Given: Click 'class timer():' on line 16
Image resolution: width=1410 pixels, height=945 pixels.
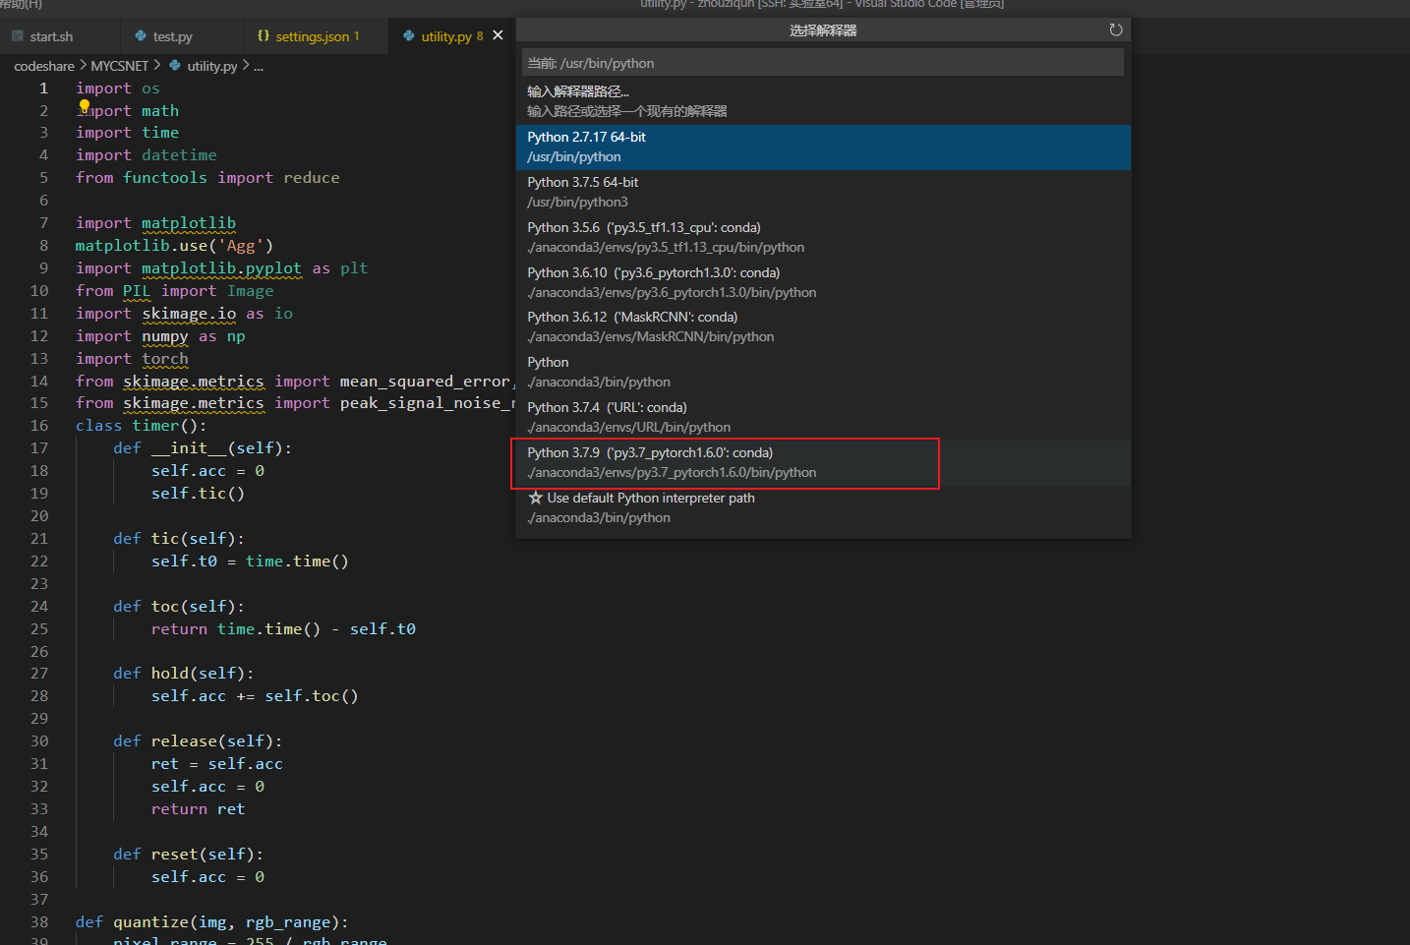Looking at the screenshot, I should pyautogui.click(x=142, y=426).
